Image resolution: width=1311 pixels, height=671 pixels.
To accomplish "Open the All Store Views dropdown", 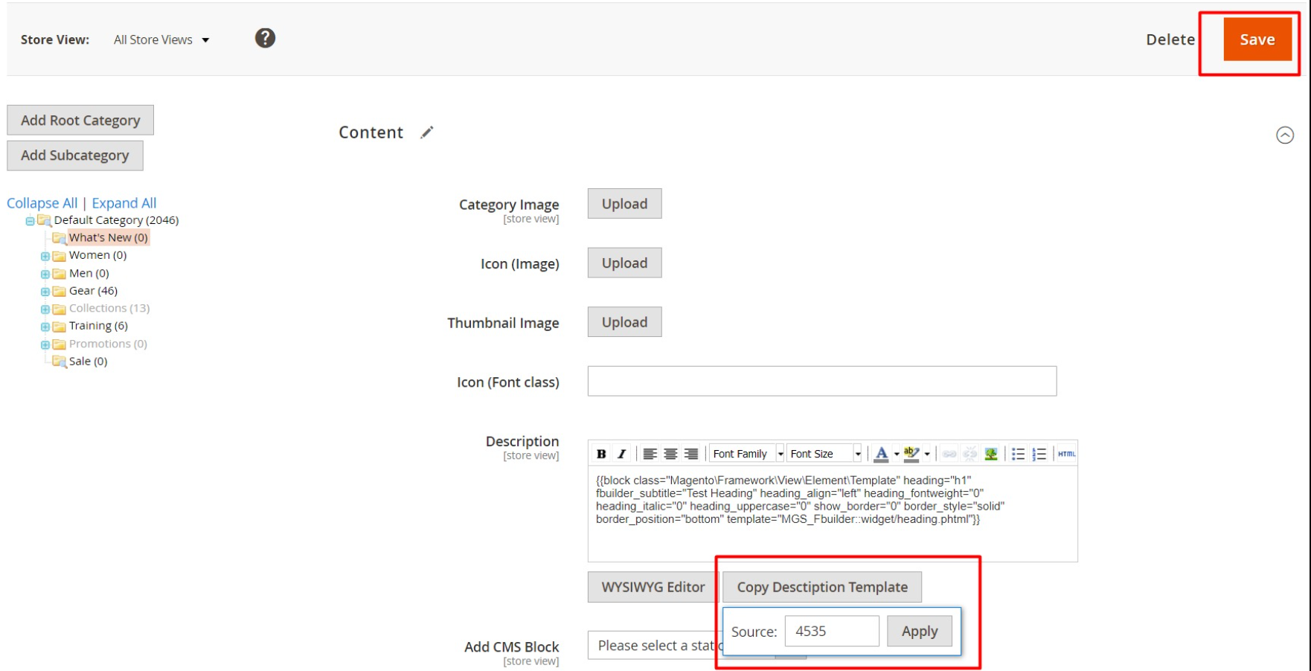I will point(161,40).
